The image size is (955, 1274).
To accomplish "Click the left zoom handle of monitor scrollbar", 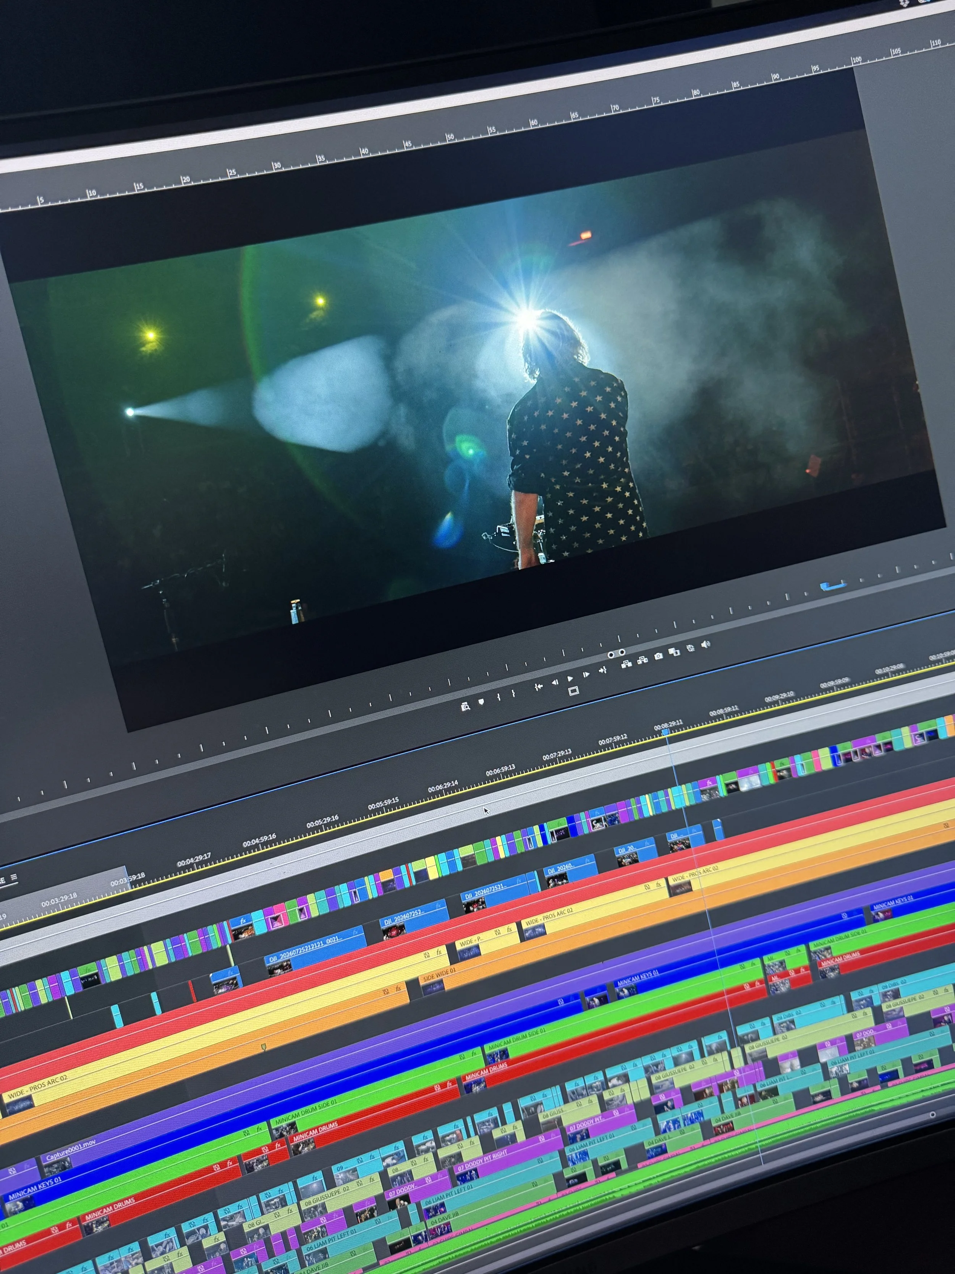I will pyautogui.click(x=611, y=655).
